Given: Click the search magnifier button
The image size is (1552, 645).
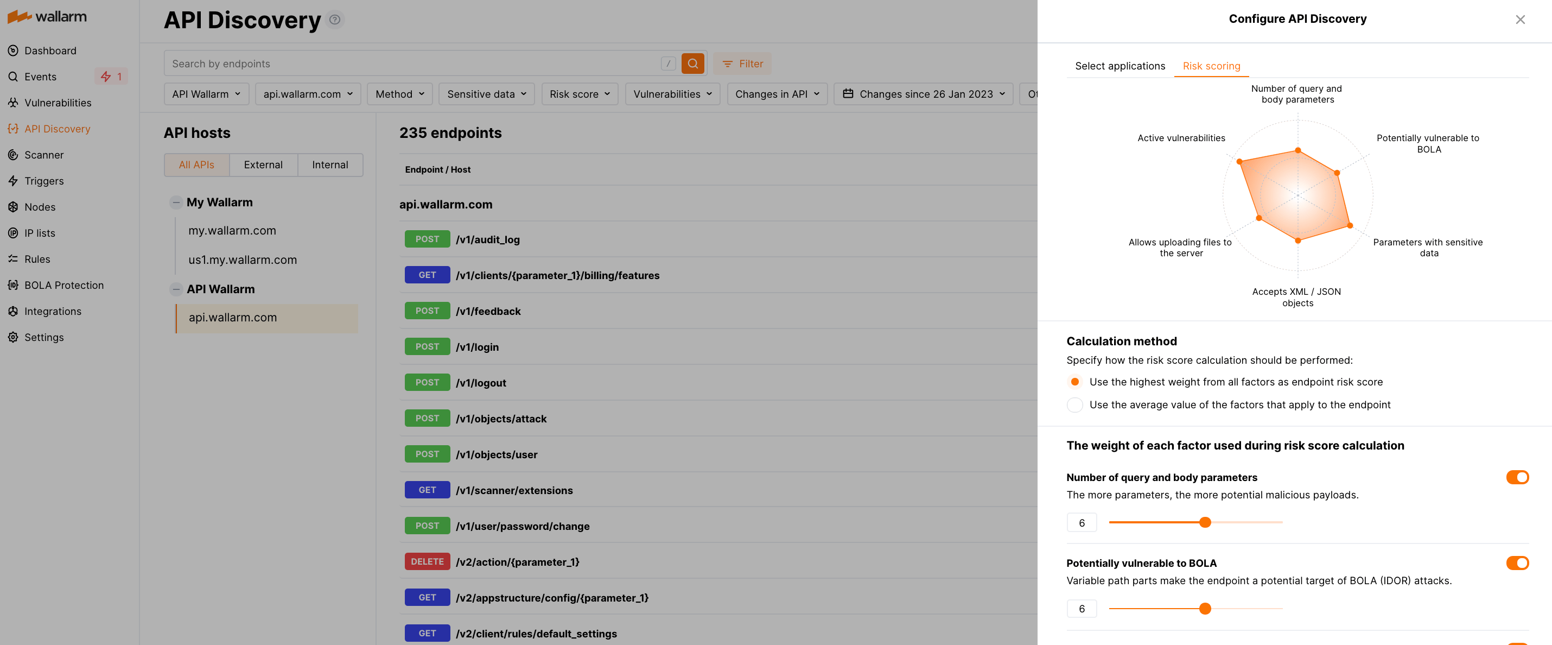Looking at the screenshot, I should [x=693, y=64].
